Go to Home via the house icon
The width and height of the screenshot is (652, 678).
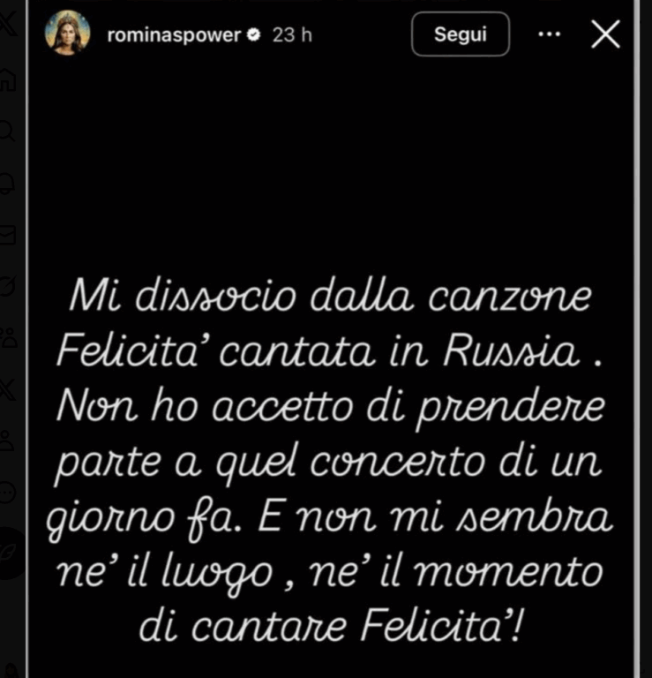pyautogui.click(x=8, y=79)
